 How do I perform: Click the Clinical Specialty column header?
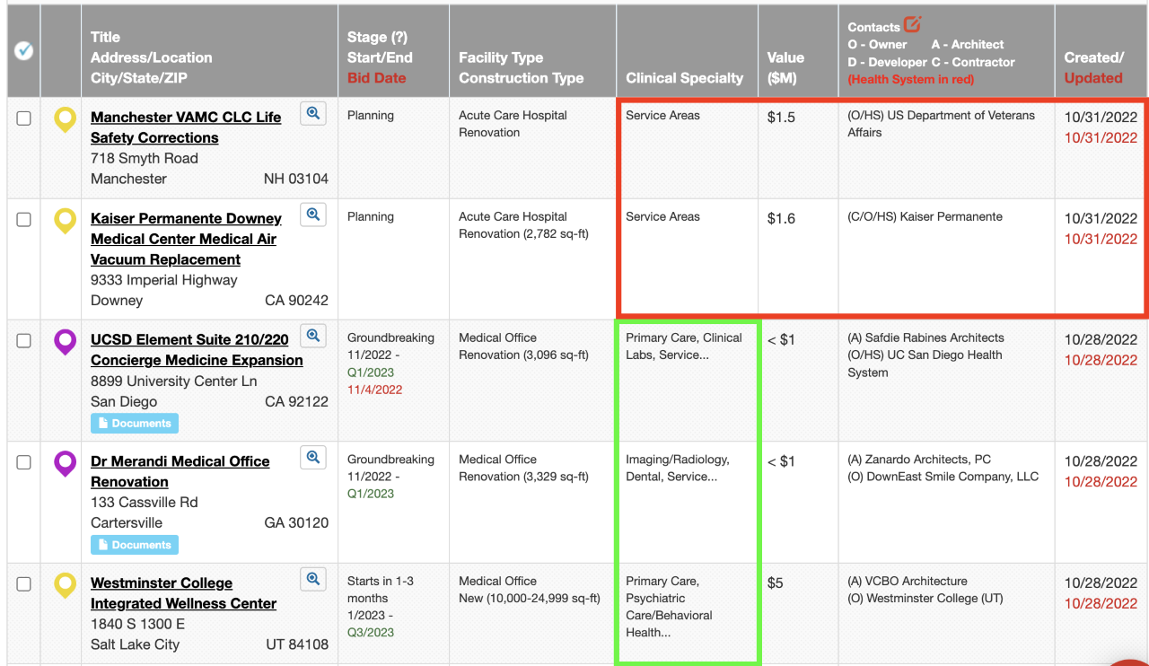pyautogui.click(x=684, y=78)
